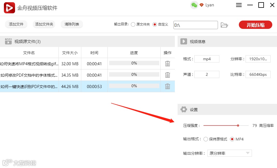The image size is (277, 168).
Task: Click the D:\ output path field
Action: (x=195, y=25)
